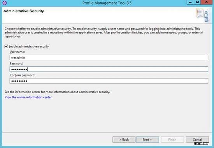
Task: Click the Administrative Security heading
Action: click(x=24, y=11)
